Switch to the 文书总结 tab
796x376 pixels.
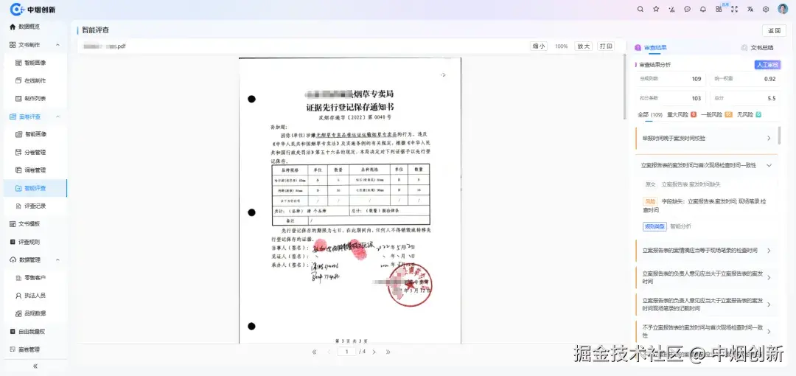tap(758, 48)
